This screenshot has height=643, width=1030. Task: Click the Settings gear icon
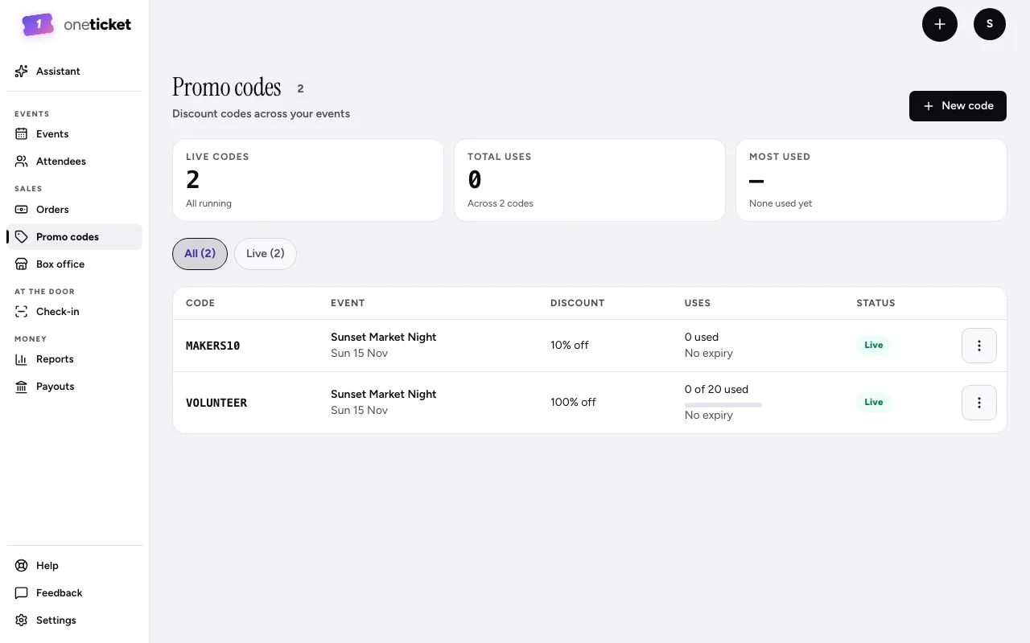coord(22,620)
